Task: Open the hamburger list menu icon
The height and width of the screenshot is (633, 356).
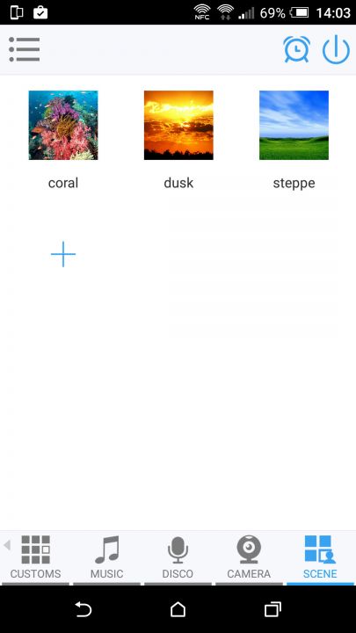Action: tap(25, 49)
